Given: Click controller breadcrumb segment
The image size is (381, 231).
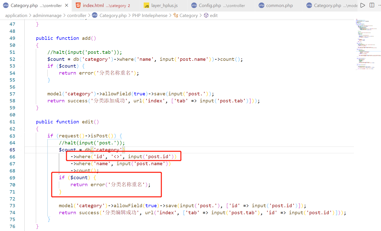Looking at the screenshot, I should (x=77, y=16).
